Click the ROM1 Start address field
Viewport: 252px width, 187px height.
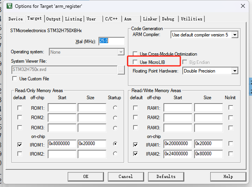[62, 108]
